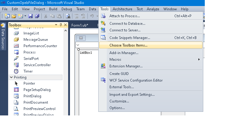
Task: Open the Toolbox window position dropdown
Action: tap(56, 25)
